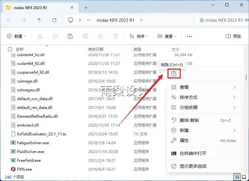Viewport: 249px width, 181px height.
Task: Close the midas NFX 2023 R1 tab
Action: [x=72, y=8]
